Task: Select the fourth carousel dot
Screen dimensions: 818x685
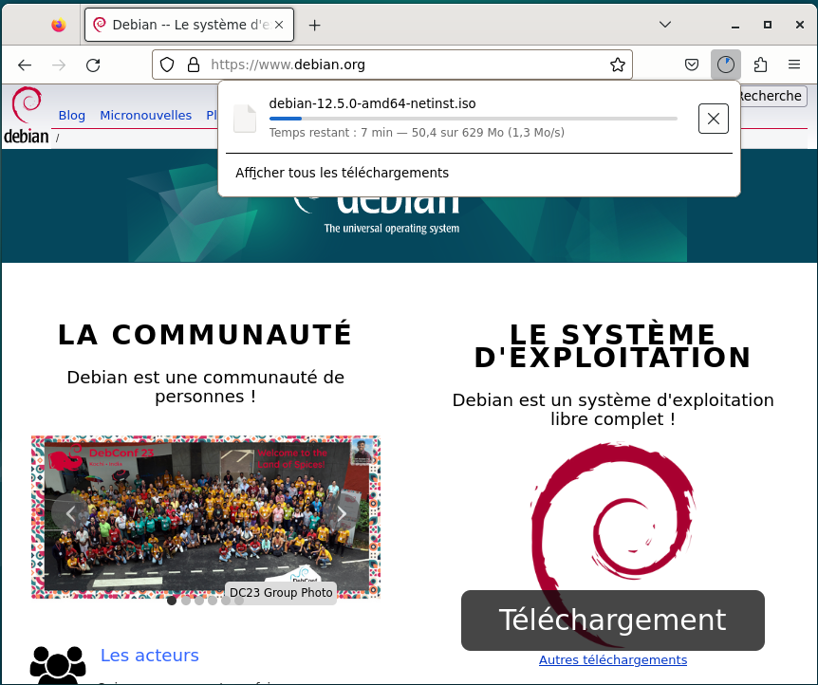Action: [x=213, y=601]
